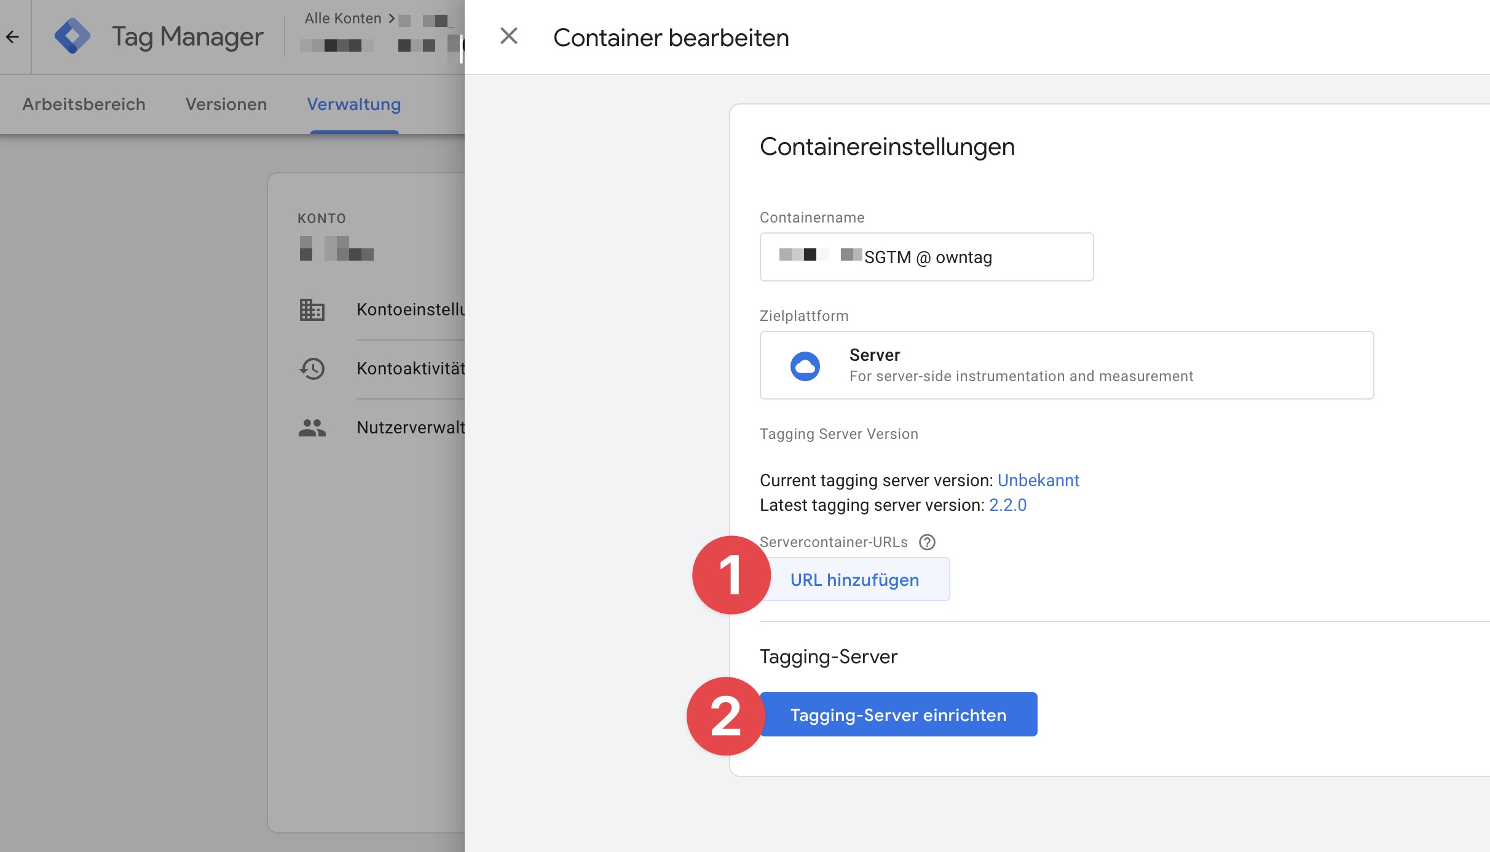Click the red step 1 marker
This screenshot has width=1490, height=852.
click(x=731, y=575)
